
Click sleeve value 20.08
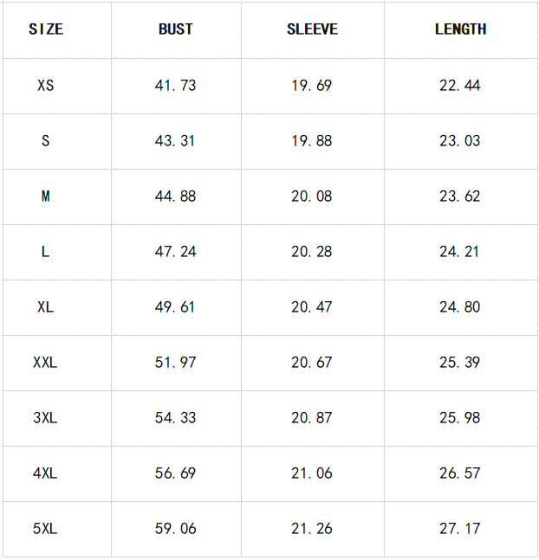pyautogui.click(x=312, y=196)
